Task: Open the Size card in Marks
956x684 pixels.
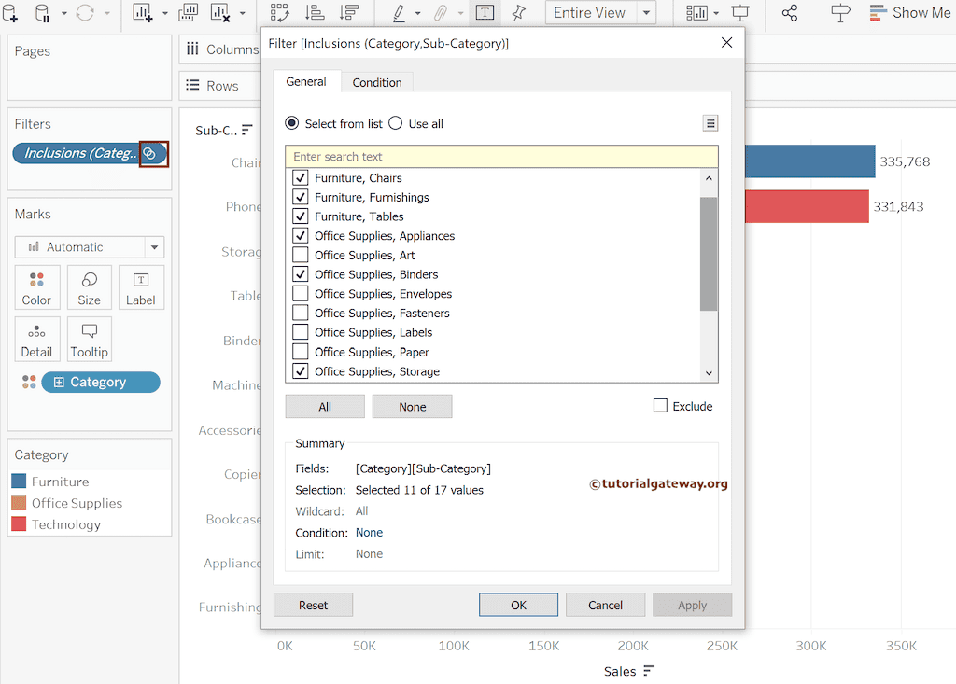Action: (x=89, y=287)
